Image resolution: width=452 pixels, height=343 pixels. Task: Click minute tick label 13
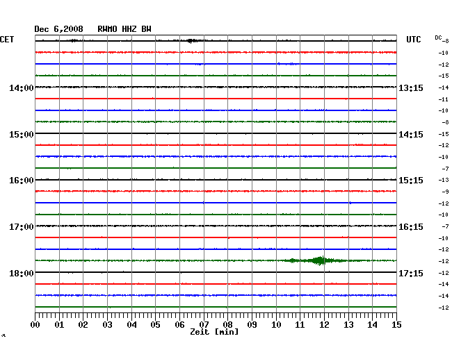click(x=348, y=324)
